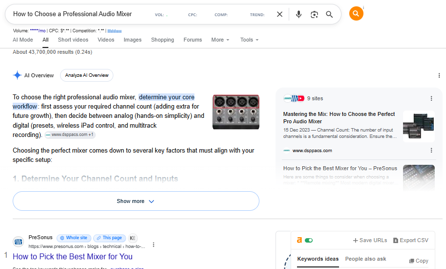Viewport: 446px width, 269px height.
Task: Switch to People also ask tab
Action: (365, 259)
